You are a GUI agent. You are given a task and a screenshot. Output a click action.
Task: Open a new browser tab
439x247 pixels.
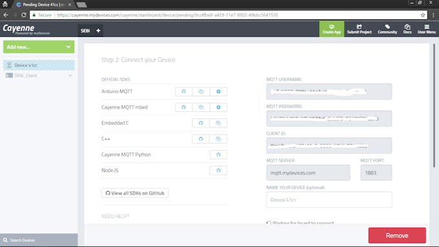81,5
